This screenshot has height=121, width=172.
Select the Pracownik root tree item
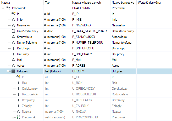pyautogui.click(x=19, y=8)
